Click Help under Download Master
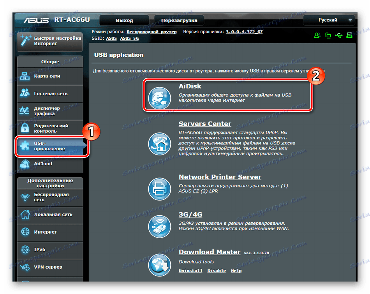Image resolution: width=370 pixels, height=294 pixels. [x=236, y=271]
